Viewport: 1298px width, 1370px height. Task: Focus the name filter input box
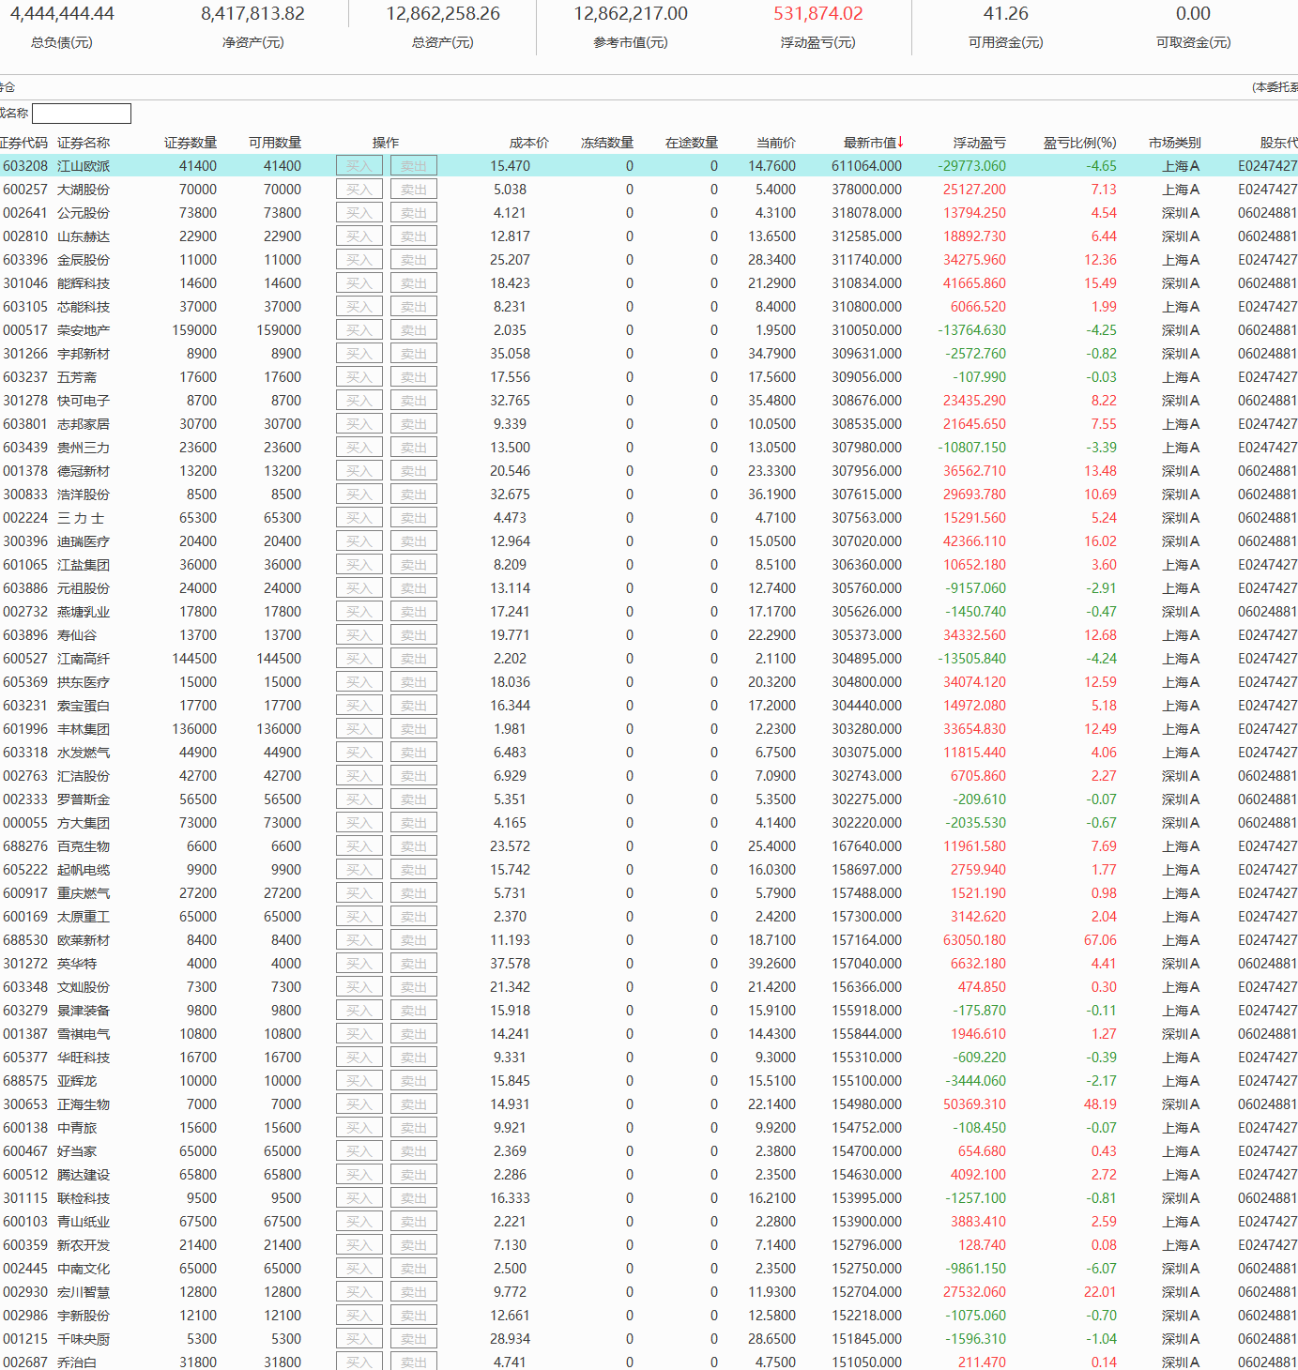pyautogui.click(x=82, y=114)
